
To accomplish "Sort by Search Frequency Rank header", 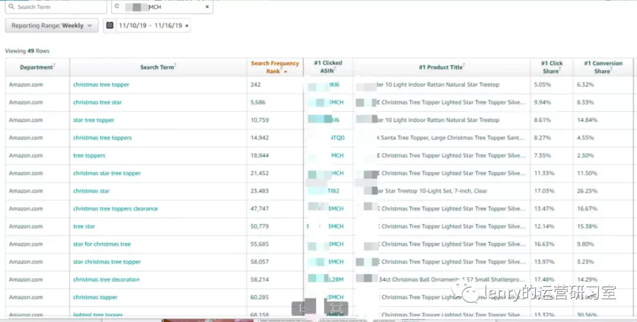I will point(275,67).
